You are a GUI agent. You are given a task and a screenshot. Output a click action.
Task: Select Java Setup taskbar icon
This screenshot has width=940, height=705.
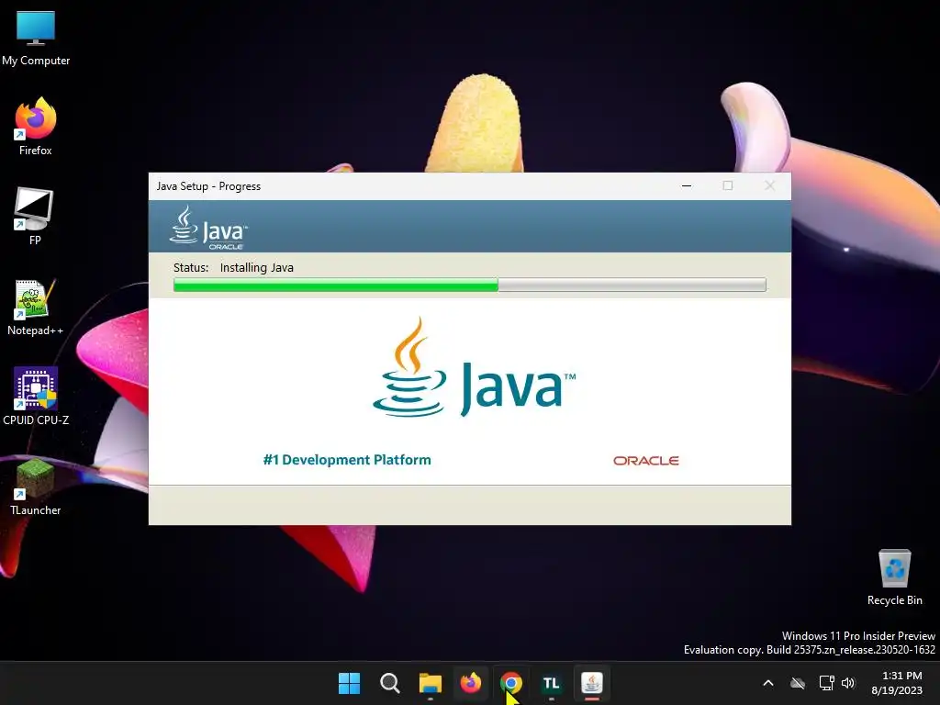click(592, 683)
